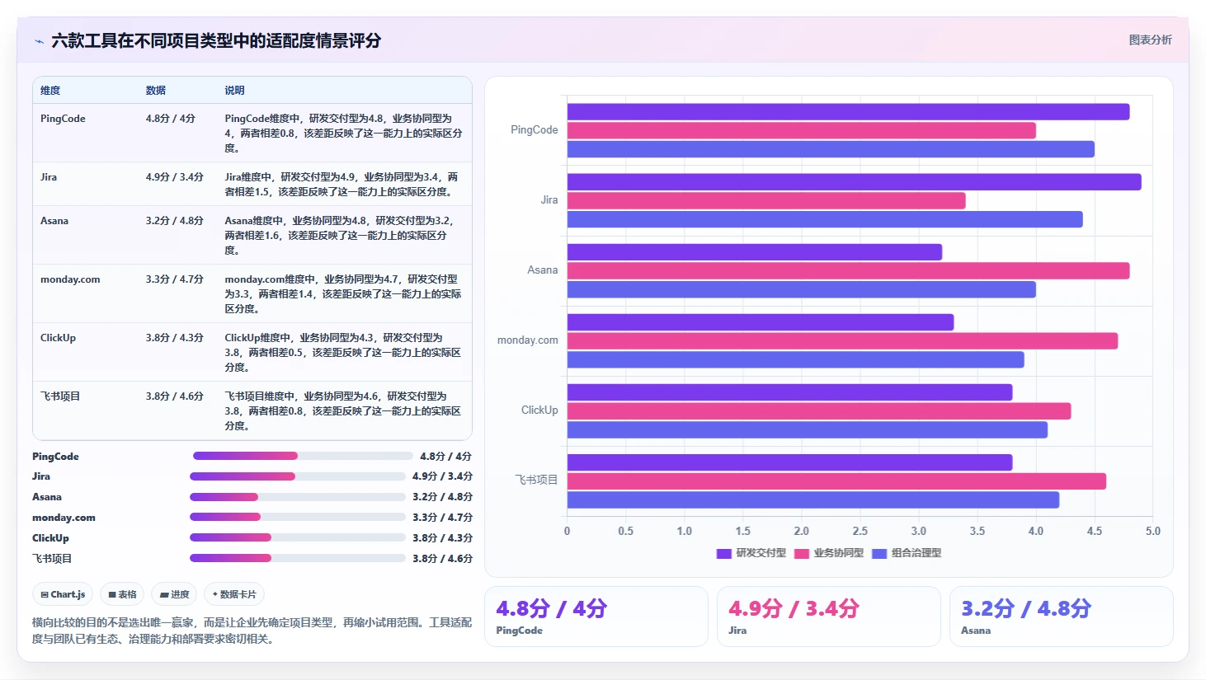Click the PingCode progress bar
The image size is (1206, 680).
[x=303, y=456]
